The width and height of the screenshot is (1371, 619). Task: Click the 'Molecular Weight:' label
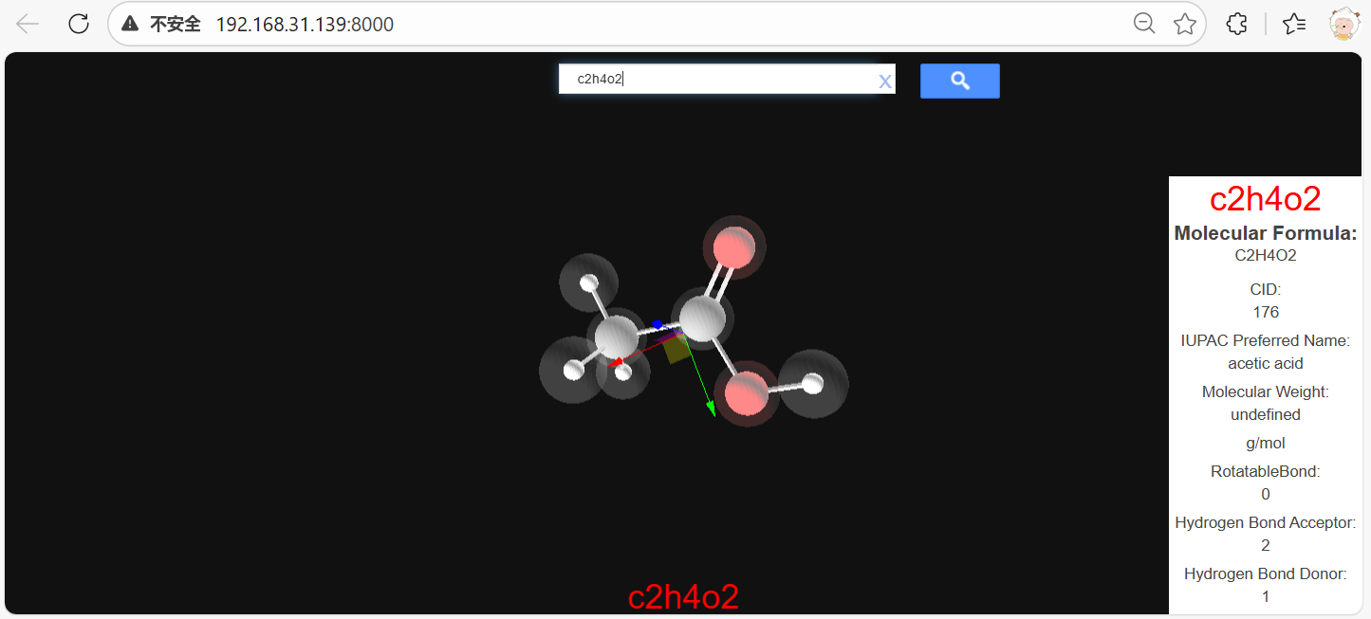1266,391
